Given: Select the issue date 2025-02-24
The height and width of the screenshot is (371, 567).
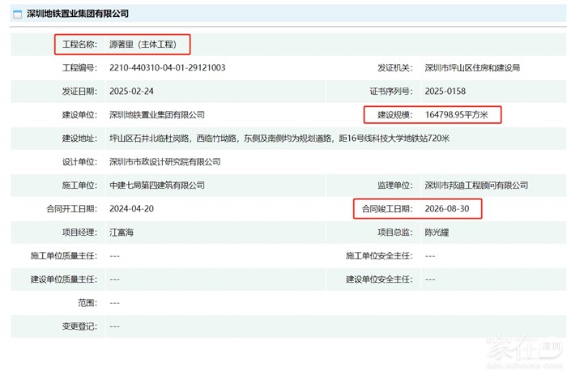Looking at the screenshot, I should [x=133, y=91].
